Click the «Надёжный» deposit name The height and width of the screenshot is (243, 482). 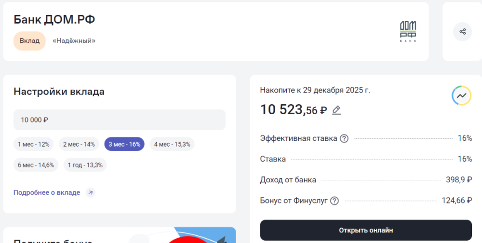tap(74, 41)
